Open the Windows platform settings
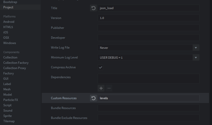The image size is (212, 125). click(x=10, y=43)
